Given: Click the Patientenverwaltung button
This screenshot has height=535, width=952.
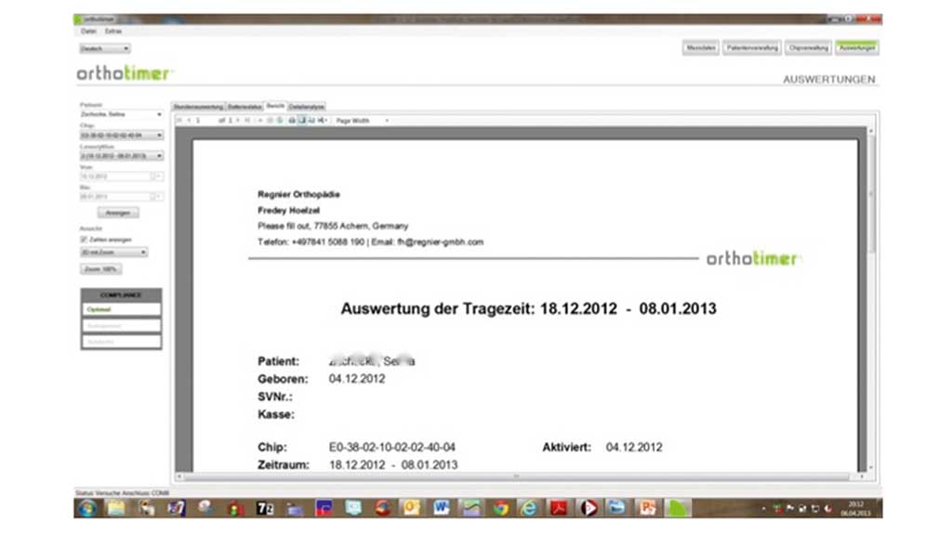Looking at the screenshot, I should coord(752,47).
